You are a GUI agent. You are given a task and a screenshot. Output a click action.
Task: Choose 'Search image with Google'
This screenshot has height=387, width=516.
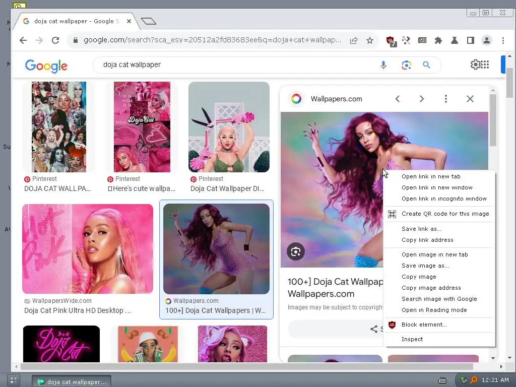439,299
